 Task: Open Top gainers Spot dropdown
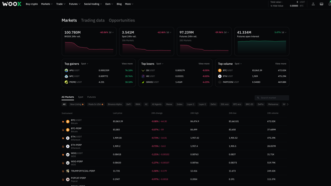point(85,64)
